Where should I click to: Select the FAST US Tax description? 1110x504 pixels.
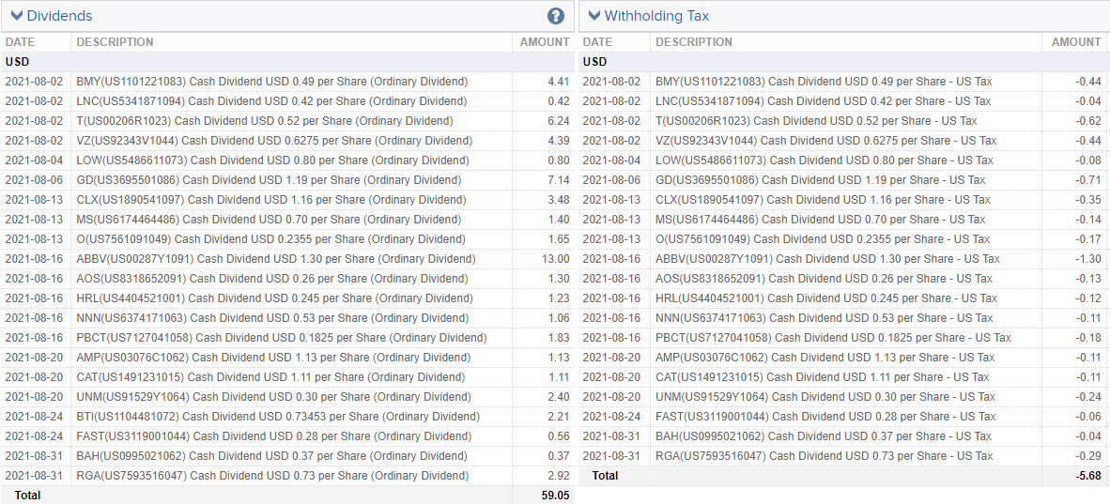[x=826, y=418]
